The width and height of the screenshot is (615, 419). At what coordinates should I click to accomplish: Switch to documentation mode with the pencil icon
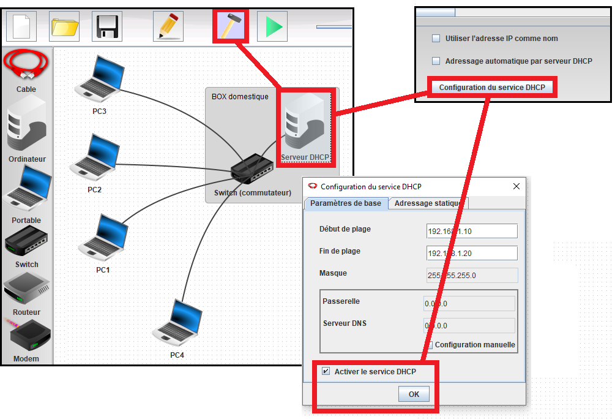(x=168, y=27)
